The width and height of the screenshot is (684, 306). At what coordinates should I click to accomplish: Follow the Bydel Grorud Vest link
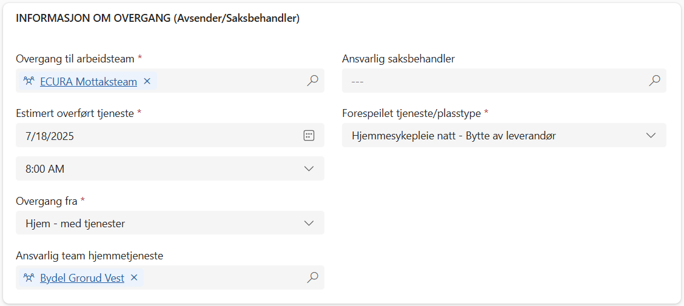82,279
